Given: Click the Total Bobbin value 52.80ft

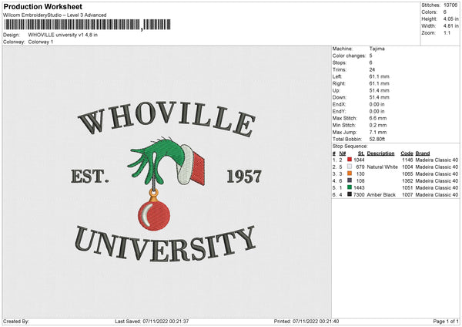Looking at the screenshot, I should 377,139.
